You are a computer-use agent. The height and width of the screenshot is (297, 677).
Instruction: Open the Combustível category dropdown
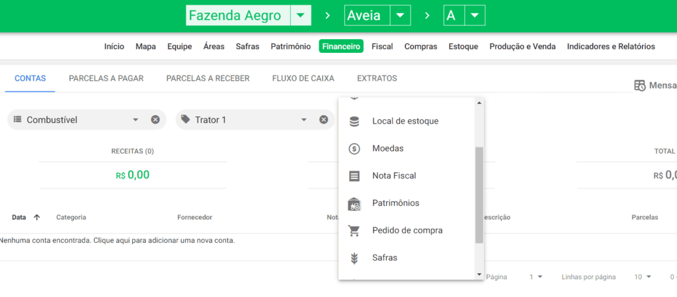pyautogui.click(x=136, y=120)
